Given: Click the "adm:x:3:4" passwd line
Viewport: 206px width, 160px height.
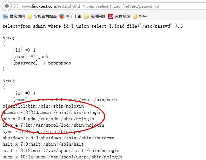Looking at the screenshot, I should (48, 119).
